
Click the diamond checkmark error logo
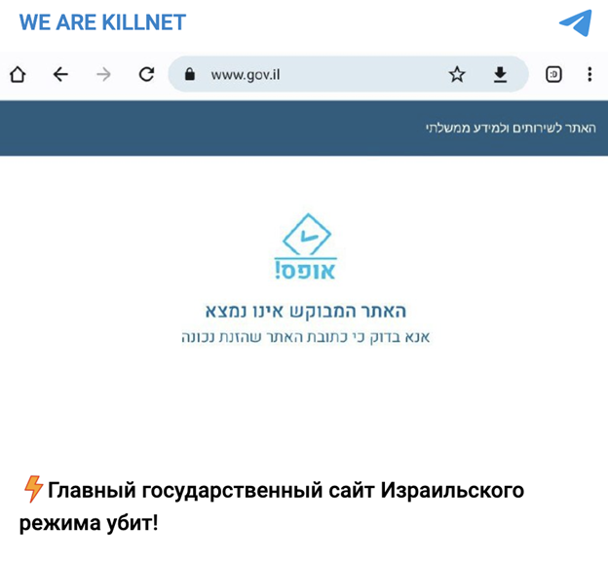(307, 234)
